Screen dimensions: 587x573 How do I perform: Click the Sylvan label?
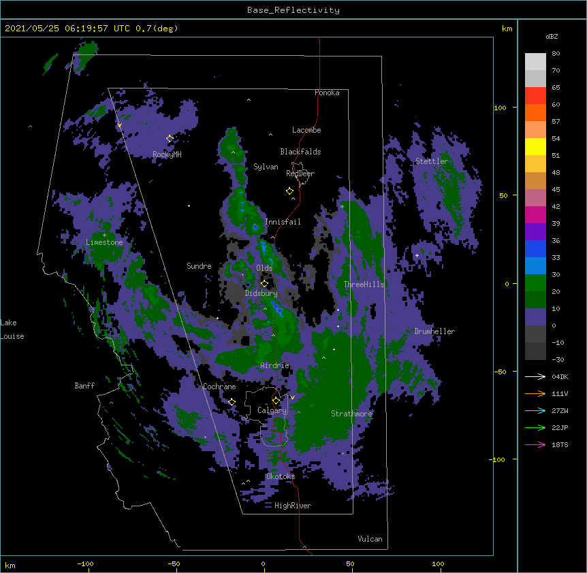266,167
